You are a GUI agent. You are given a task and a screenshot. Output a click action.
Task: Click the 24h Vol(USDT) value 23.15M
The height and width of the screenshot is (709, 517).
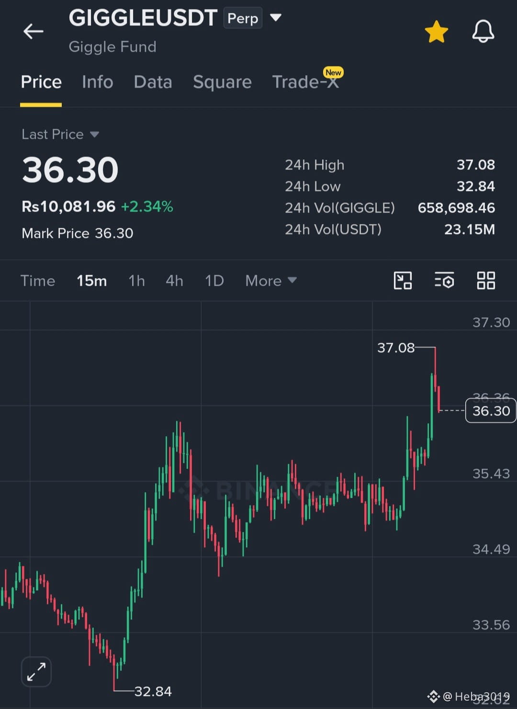point(470,229)
